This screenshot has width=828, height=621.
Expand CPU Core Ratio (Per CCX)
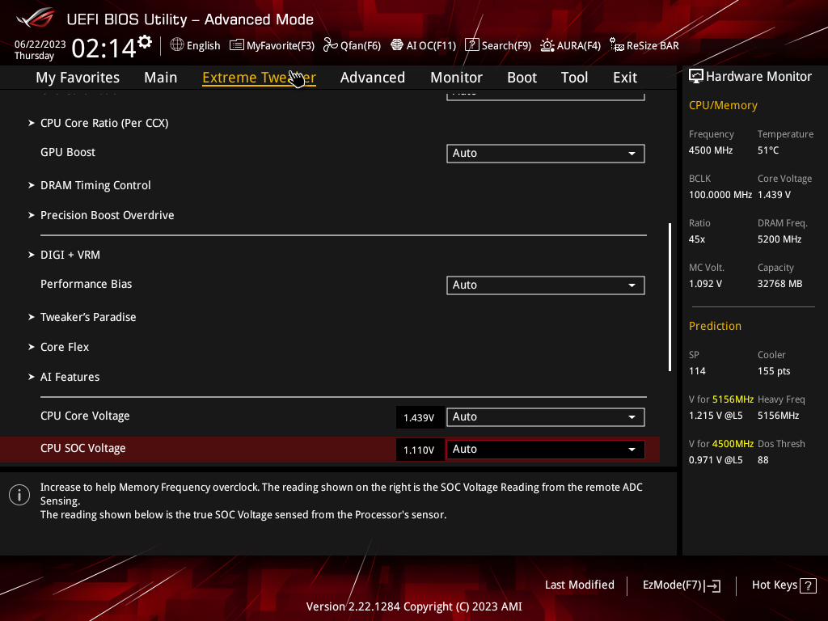click(104, 123)
